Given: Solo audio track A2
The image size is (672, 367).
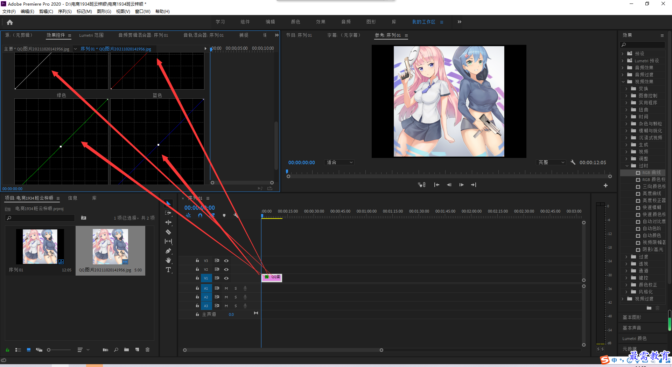Looking at the screenshot, I should point(236,297).
